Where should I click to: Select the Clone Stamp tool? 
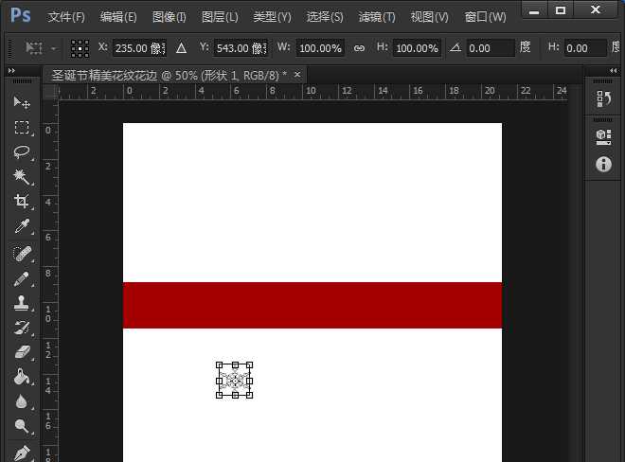21,304
